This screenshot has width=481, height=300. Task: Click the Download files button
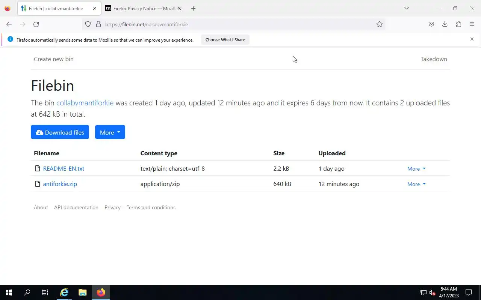[x=60, y=132]
